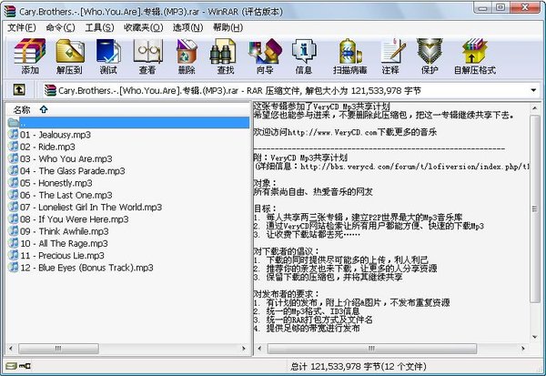Open the address bar dropdown arrow
This screenshot has width=546, height=376.
click(533, 91)
